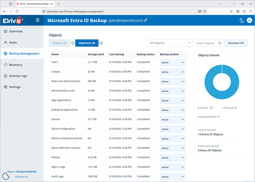Click the site security shield icon

click(44, 11)
